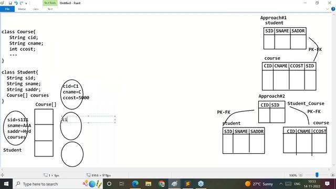Screen dimensions: 336x189
Task: Click inside the active text box containing "ci"
Action: pos(88,119)
